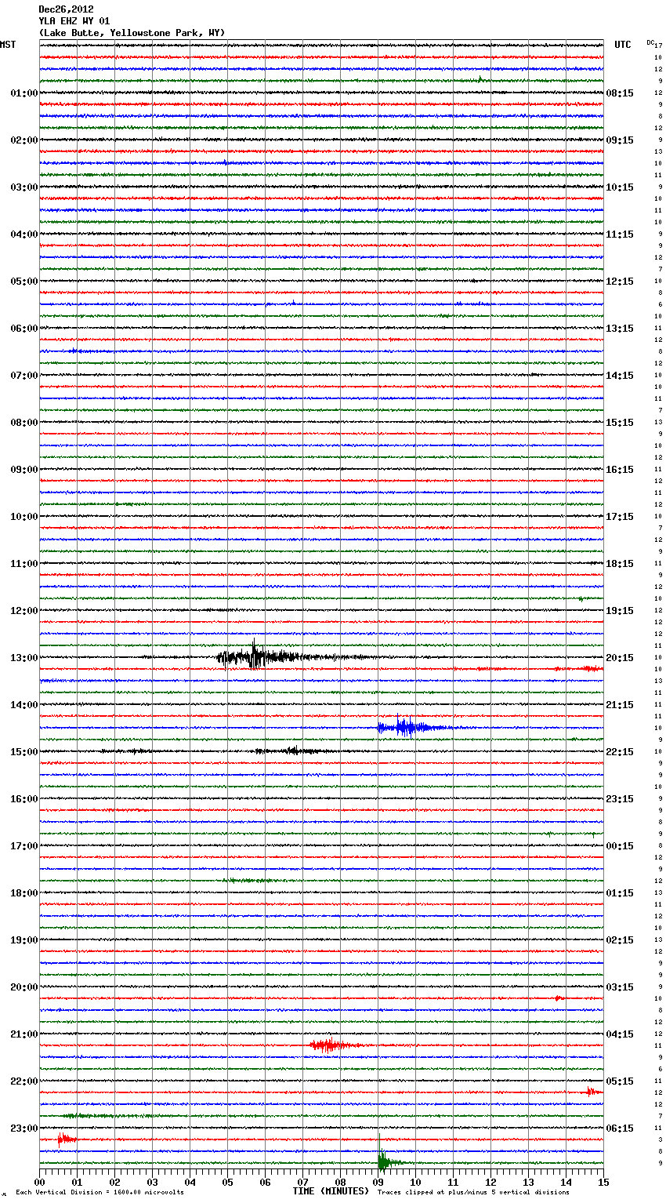Image resolution: width=666 pixels, height=1203 pixels.
Task: Click the 04:15 UTC time label
Action: click(620, 1034)
